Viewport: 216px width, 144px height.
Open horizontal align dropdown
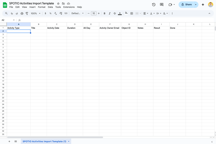coord(146,13)
